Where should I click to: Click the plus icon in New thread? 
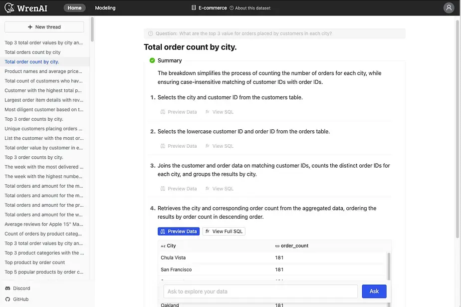coord(30,27)
